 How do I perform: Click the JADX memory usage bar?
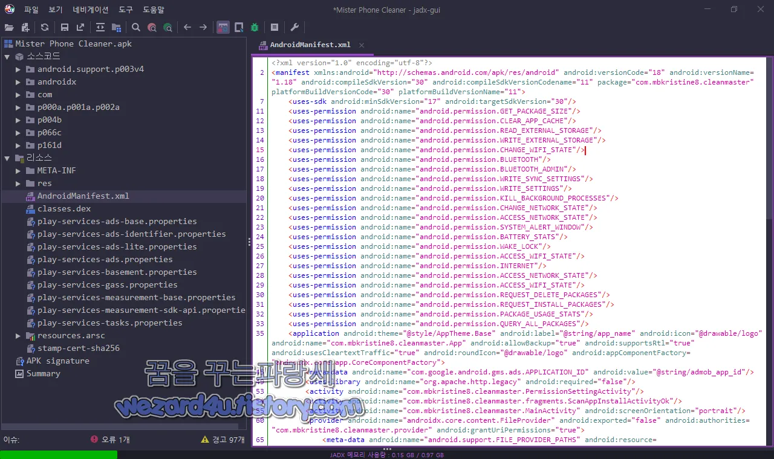click(x=387, y=455)
